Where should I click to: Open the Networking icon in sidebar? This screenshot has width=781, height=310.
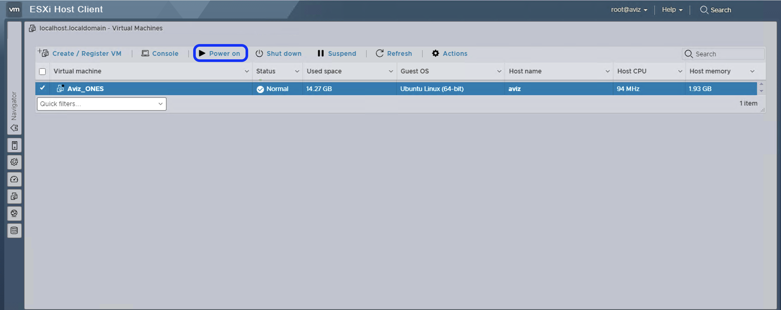pyautogui.click(x=14, y=213)
